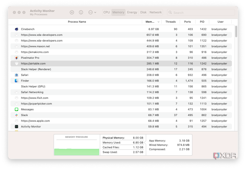Click the App Memory 3.18 GB value
The height and width of the screenshot is (169, 246).
[184, 141]
